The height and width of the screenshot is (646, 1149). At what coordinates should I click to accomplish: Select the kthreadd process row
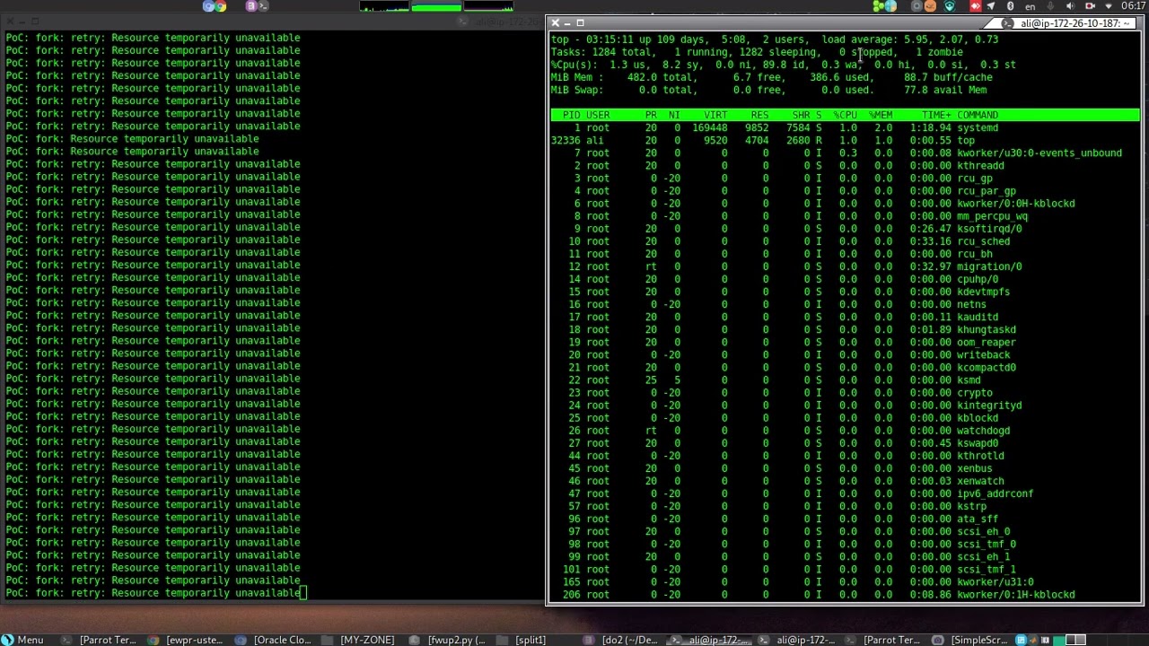coord(845,165)
